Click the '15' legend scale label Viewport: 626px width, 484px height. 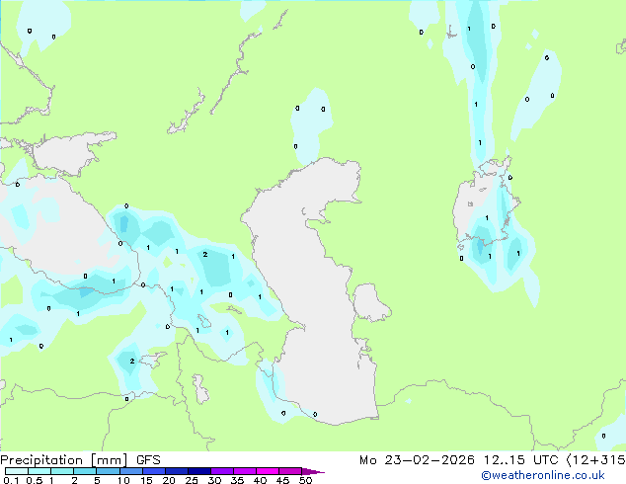(x=146, y=480)
